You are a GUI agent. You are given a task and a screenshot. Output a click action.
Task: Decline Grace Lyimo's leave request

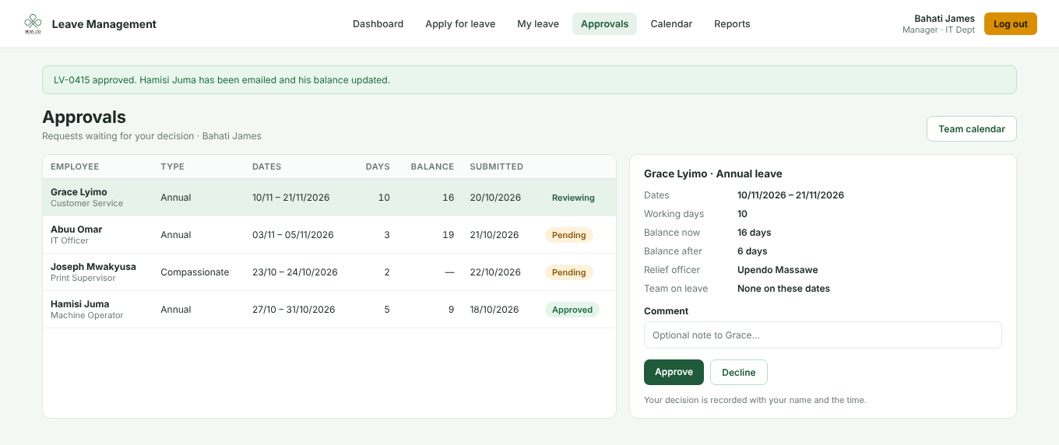[x=738, y=372]
